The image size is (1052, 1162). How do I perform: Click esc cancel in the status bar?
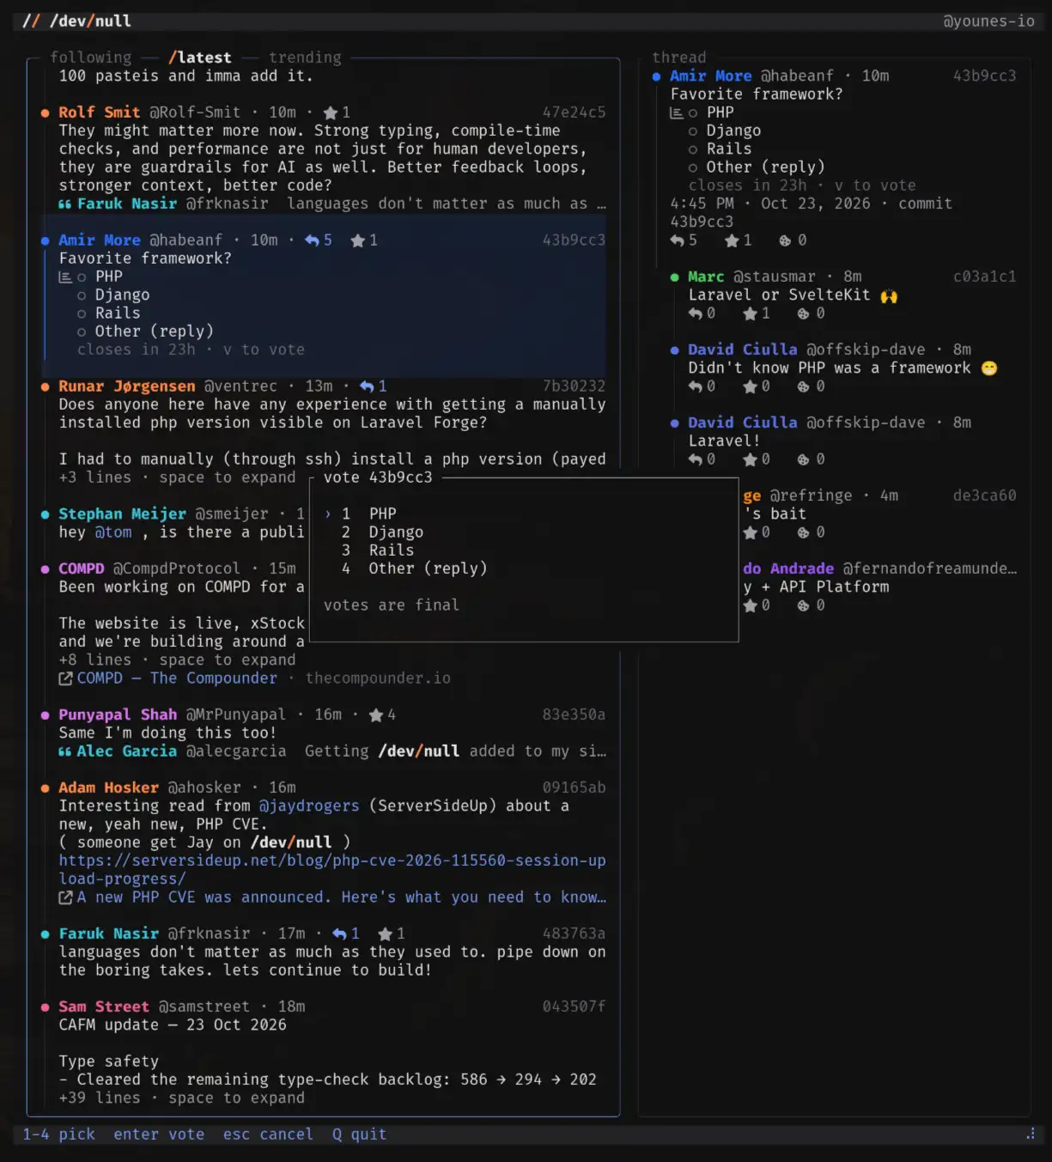point(268,1135)
